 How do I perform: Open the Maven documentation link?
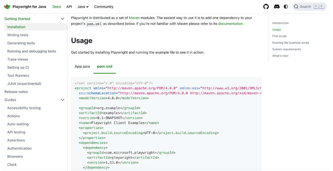230,23
